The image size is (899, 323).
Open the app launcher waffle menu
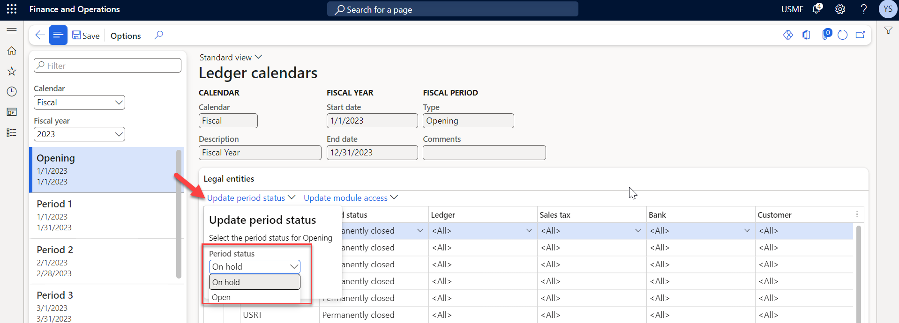pos(12,9)
